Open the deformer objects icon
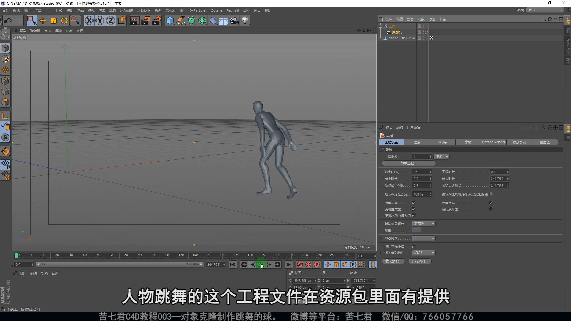The image size is (571, 321). tap(213, 21)
